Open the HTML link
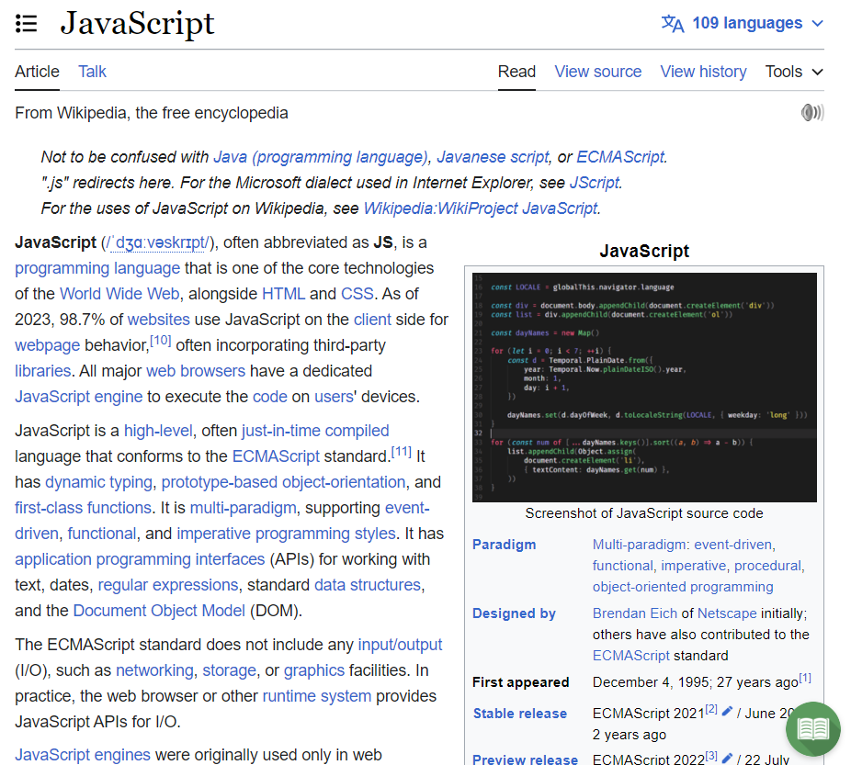This screenshot has height=765, width=851. pos(283,293)
